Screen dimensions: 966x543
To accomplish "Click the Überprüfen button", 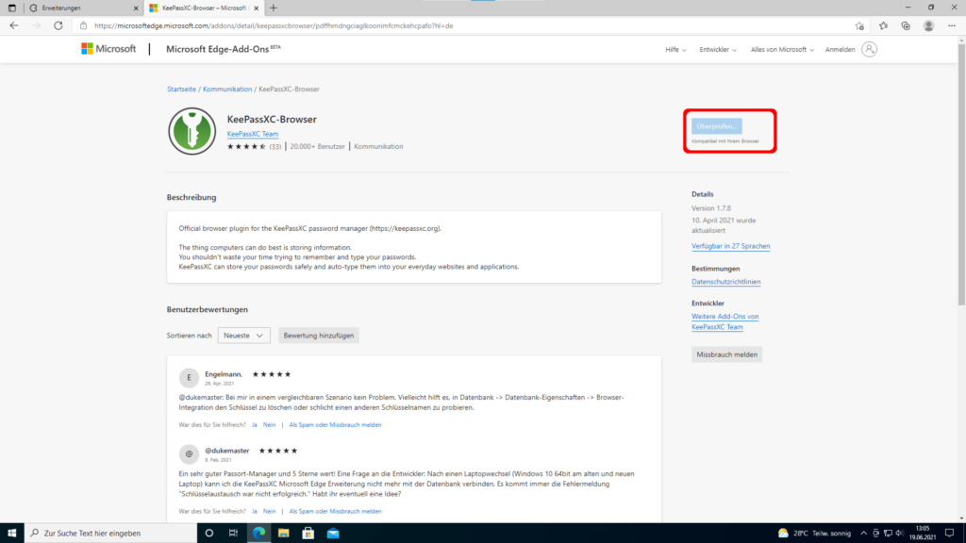I will pos(717,126).
